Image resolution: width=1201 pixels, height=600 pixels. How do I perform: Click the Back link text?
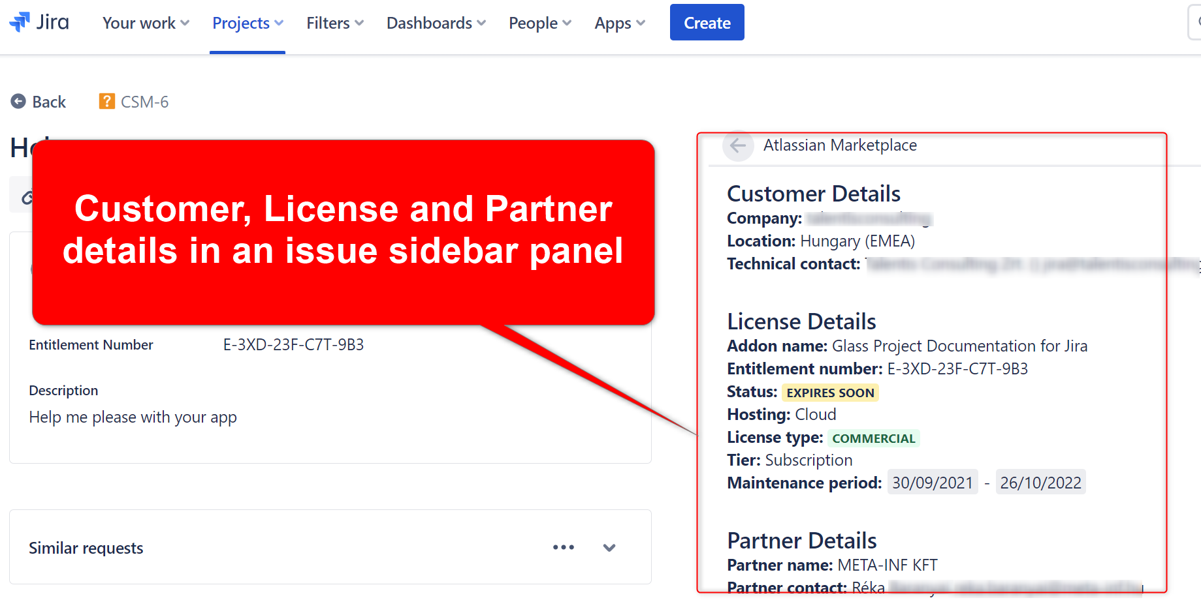(49, 102)
